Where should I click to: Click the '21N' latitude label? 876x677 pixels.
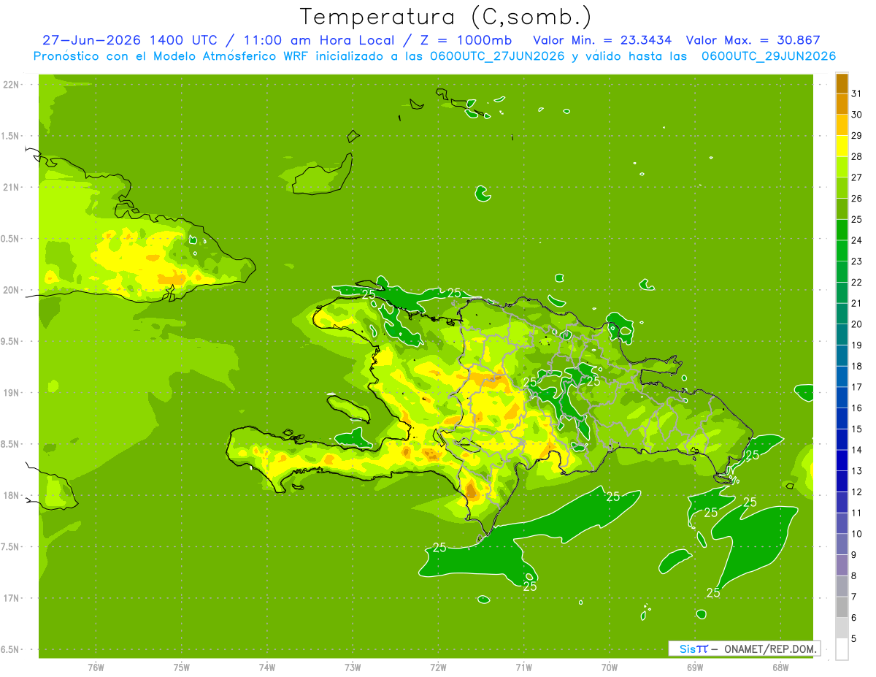[11, 187]
